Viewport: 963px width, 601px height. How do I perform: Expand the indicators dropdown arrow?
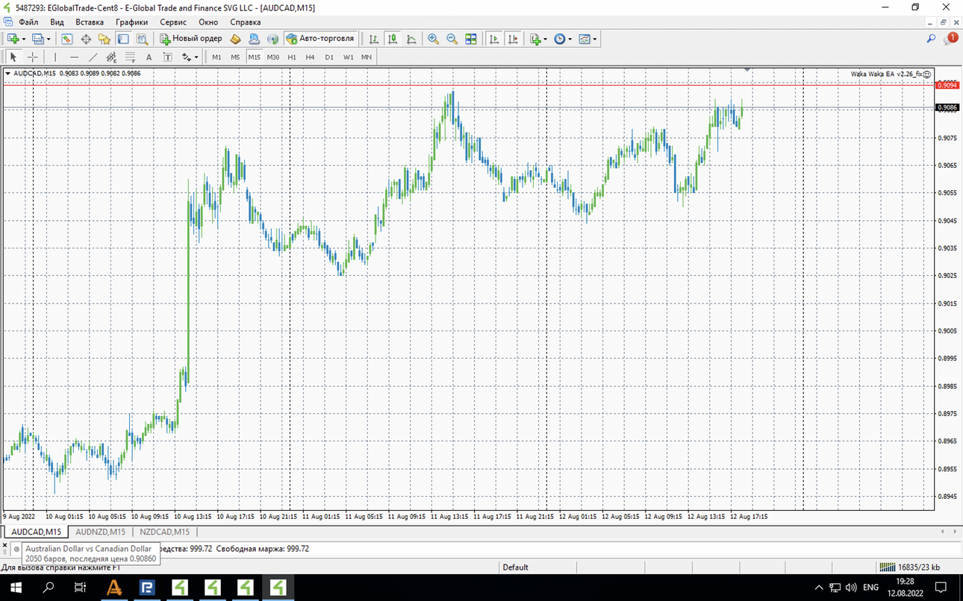click(x=546, y=39)
